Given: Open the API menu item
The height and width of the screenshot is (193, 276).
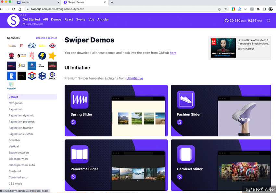Looking at the screenshot, I should tap(45, 19).
